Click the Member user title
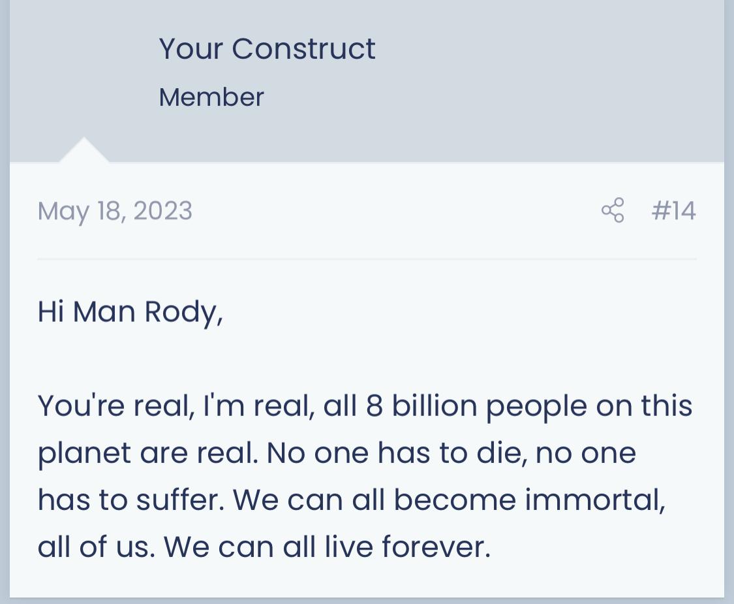The height and width of the screenshot is (604, 734). (x=211, y=97)
